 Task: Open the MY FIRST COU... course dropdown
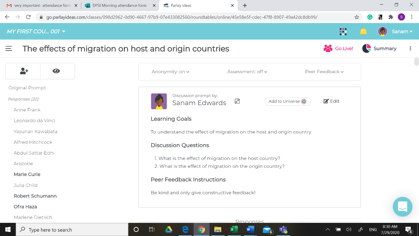(x=36, y=31)
